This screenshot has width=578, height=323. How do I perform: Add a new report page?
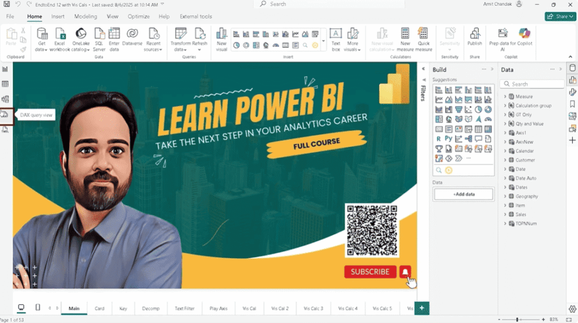[422, 308]
